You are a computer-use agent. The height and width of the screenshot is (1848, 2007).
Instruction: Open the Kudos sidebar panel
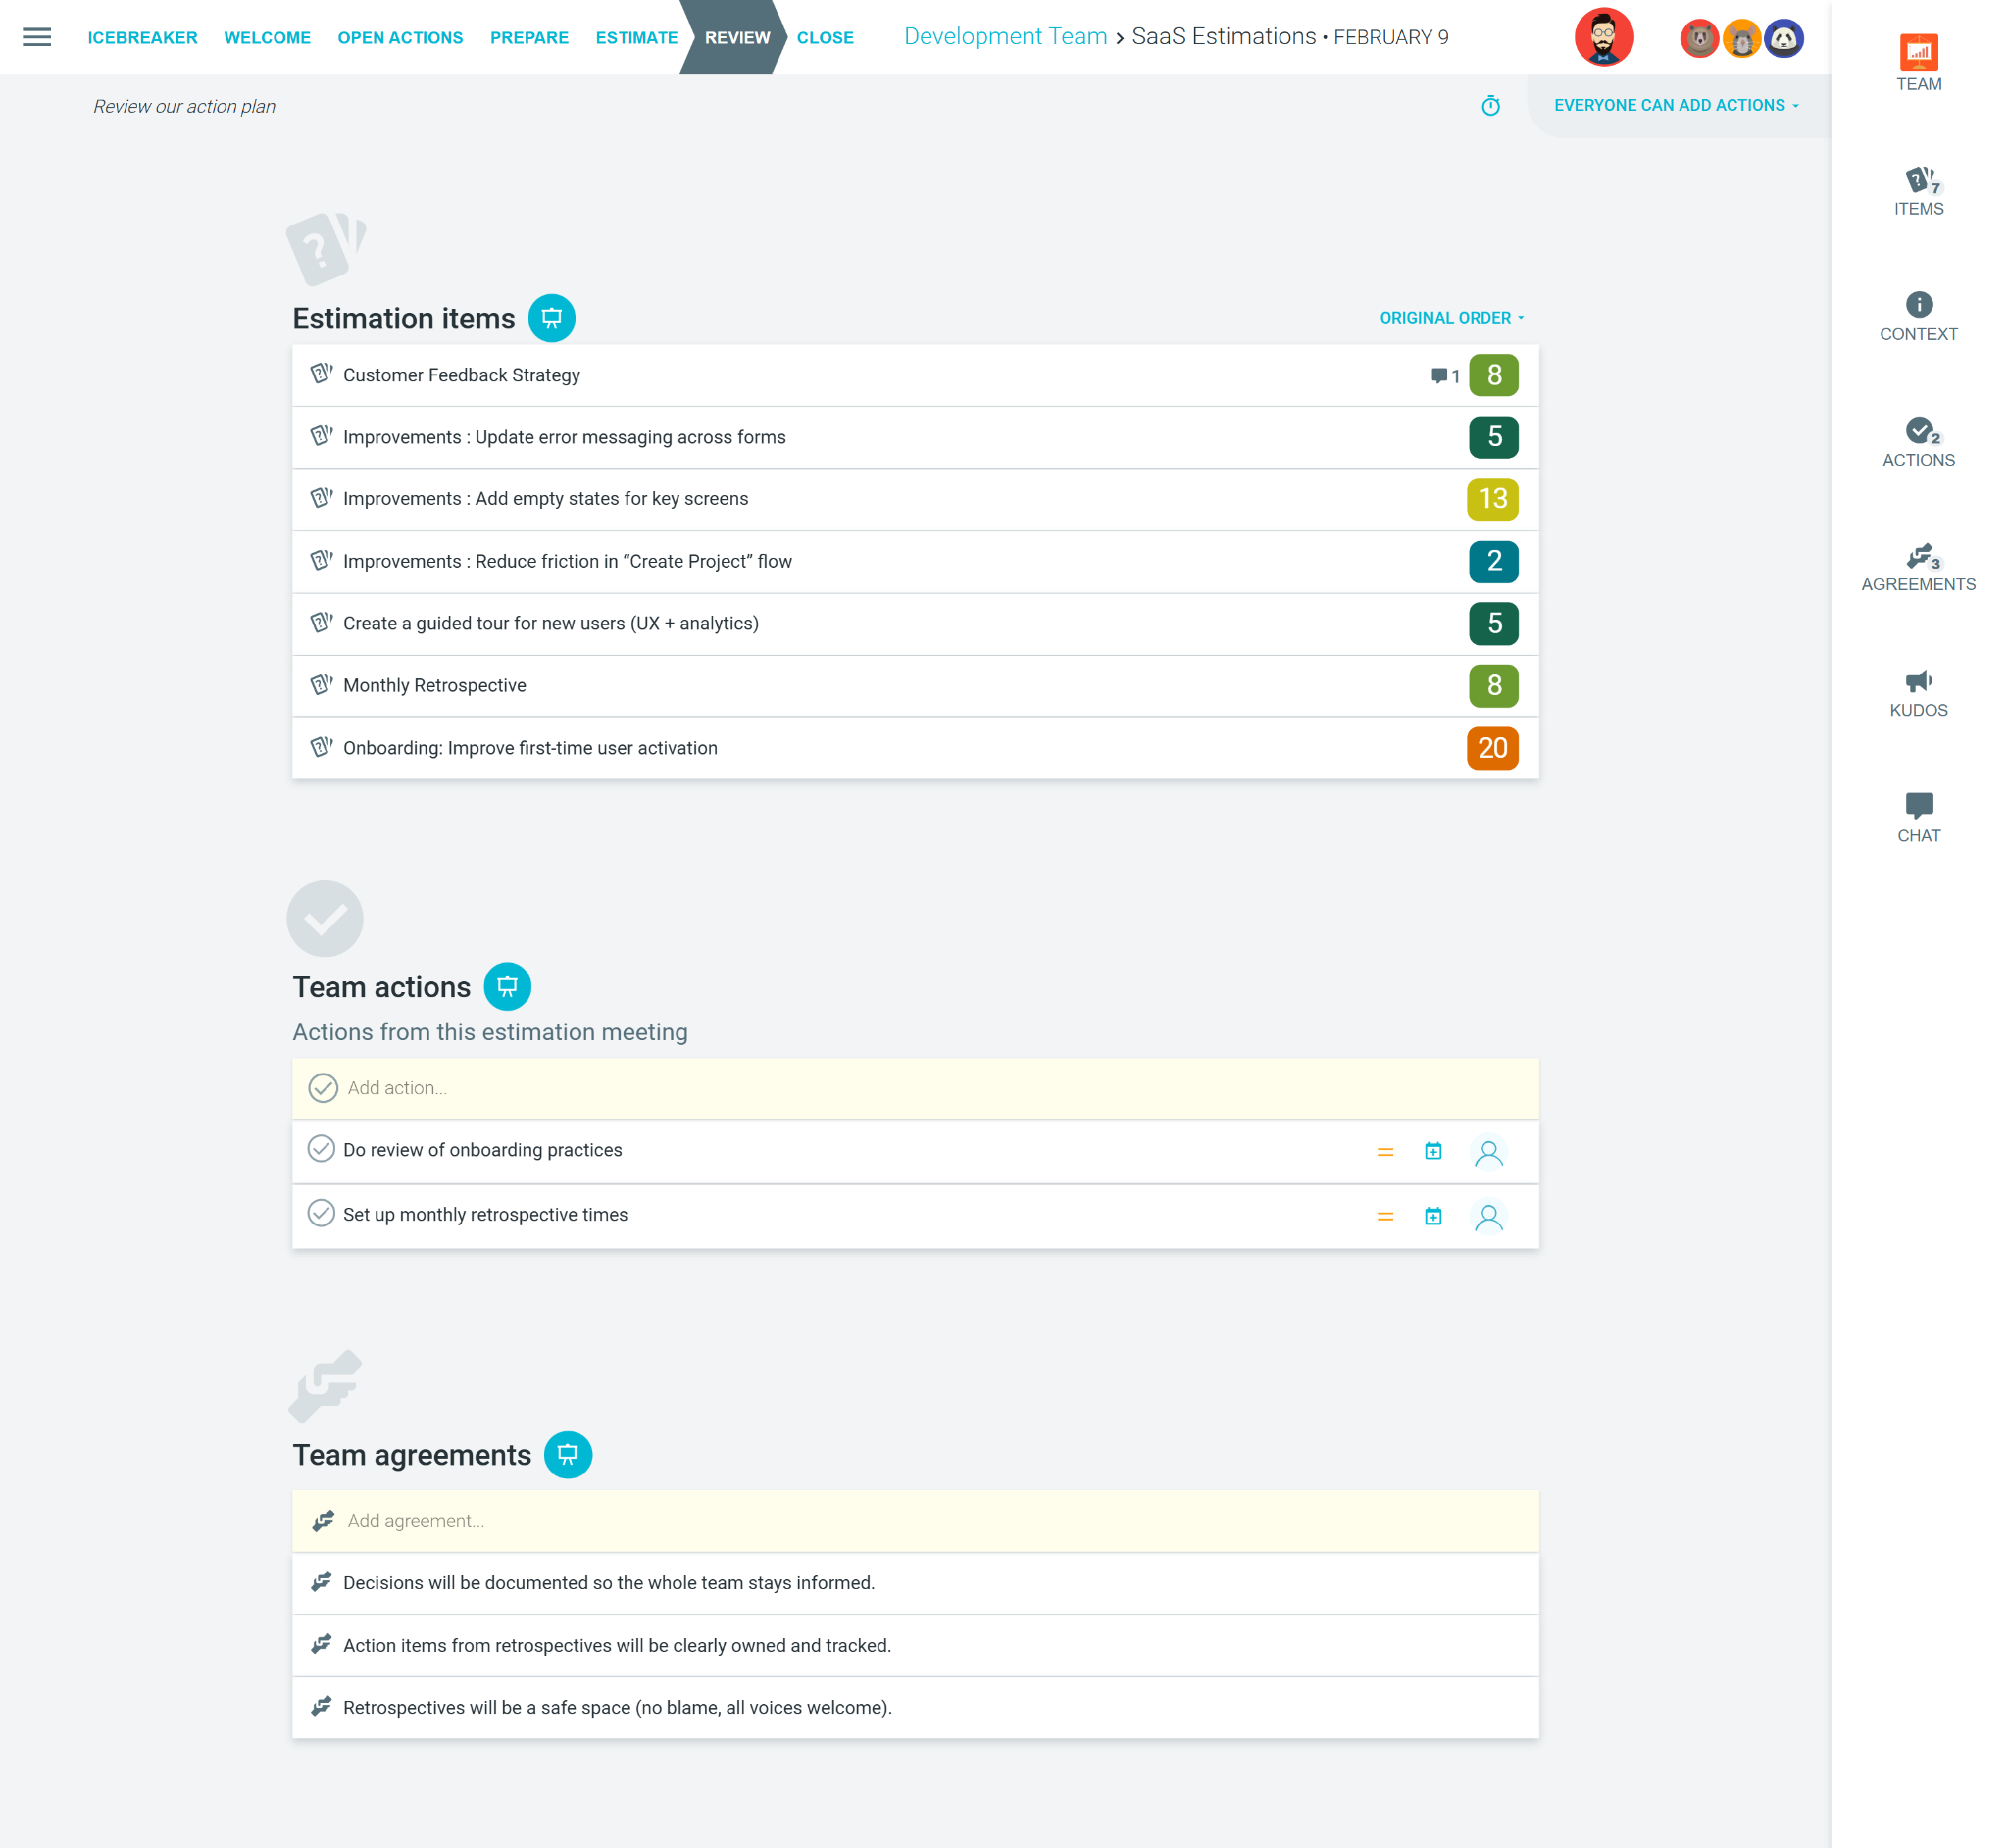click(x=1917, y=693)
